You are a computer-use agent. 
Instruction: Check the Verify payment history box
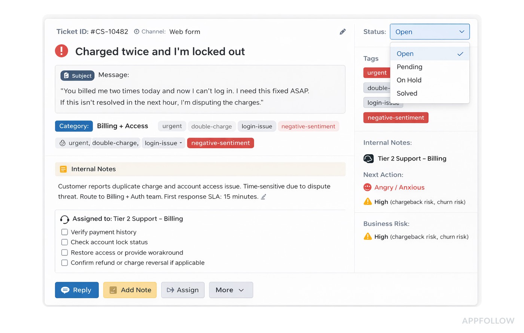tap(64, 232)
